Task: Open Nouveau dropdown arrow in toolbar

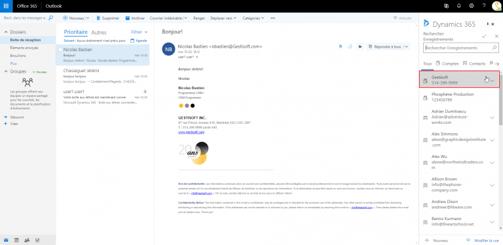Action: coord(88,18)
